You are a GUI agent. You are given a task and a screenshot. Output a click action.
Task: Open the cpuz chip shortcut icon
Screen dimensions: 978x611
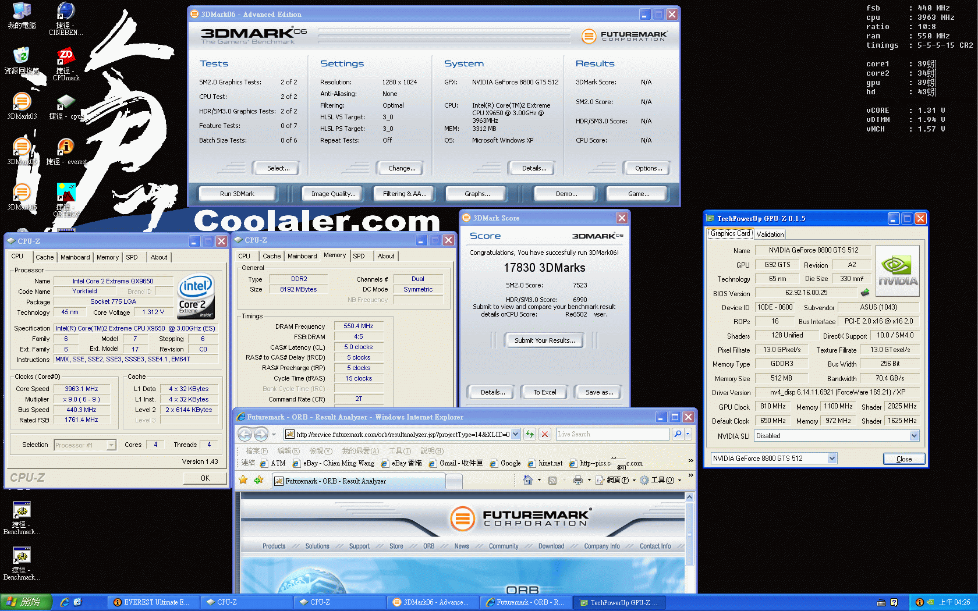[x=66, y=106]
